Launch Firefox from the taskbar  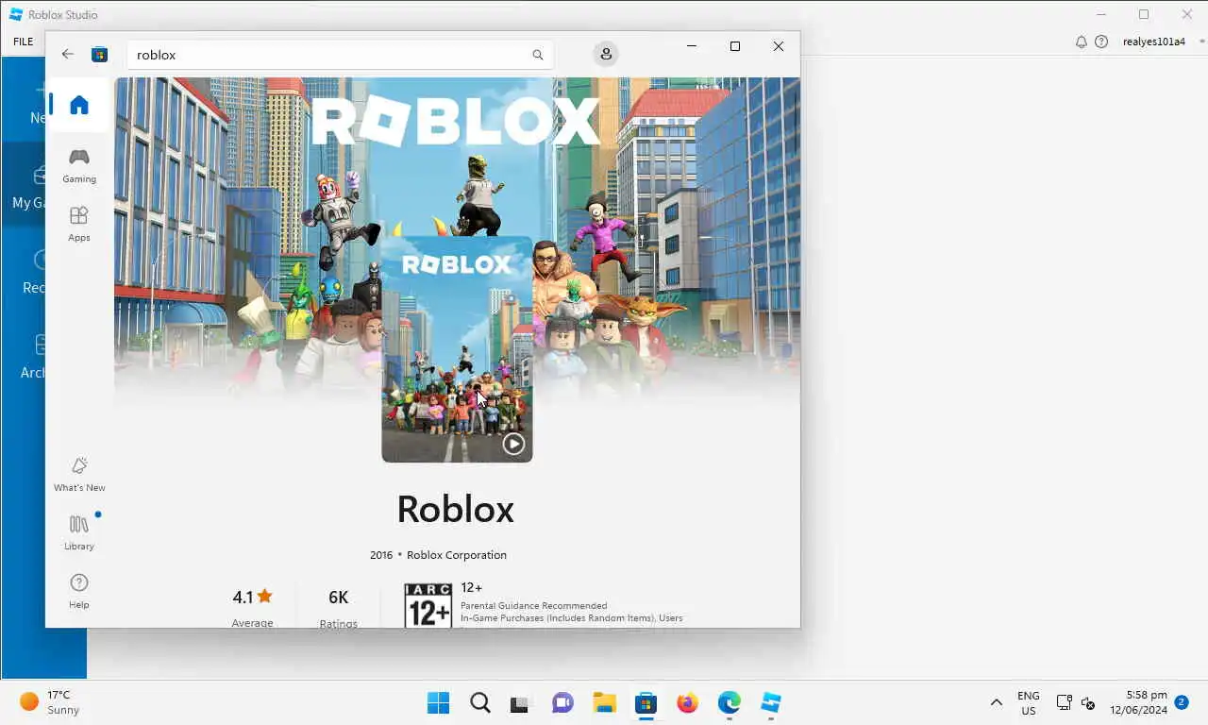coord(687,703)
